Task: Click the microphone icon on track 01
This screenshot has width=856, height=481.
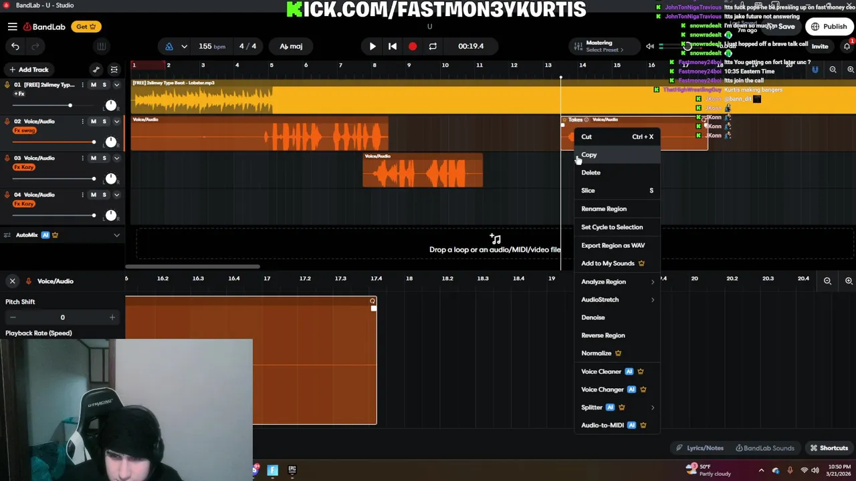Action: pos(7,85)
